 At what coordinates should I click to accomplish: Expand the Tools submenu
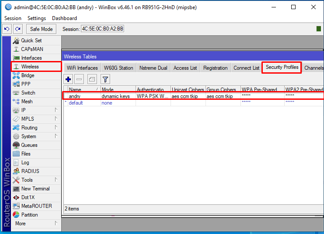[x=35, y=180]
